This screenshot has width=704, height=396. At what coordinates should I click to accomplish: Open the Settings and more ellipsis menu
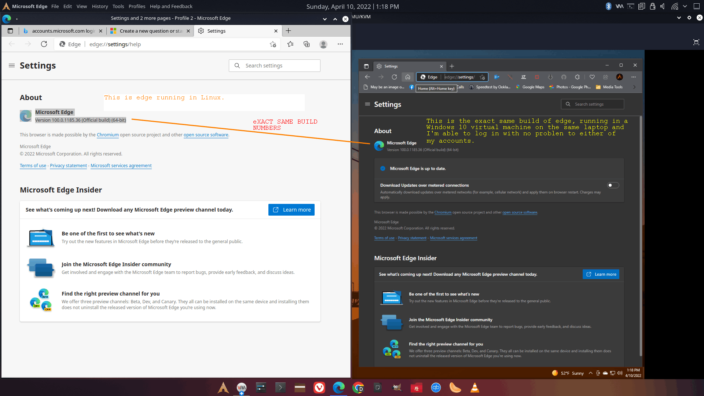(x=340, y=44)
